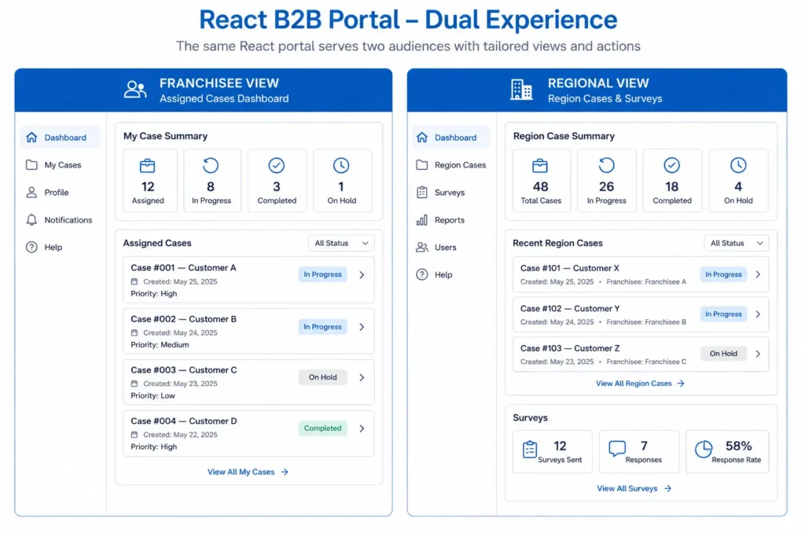Click the '58%' response rate value
Image resolution: width=805 pixels, height=537 pixels.
point(738,446)
